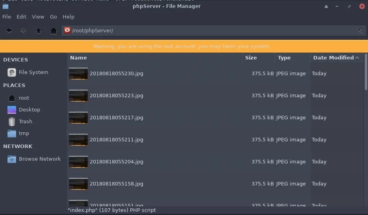Viewport: 368px width, 215px height.
Task: Select the File System label in Devices
Action: 33,72
